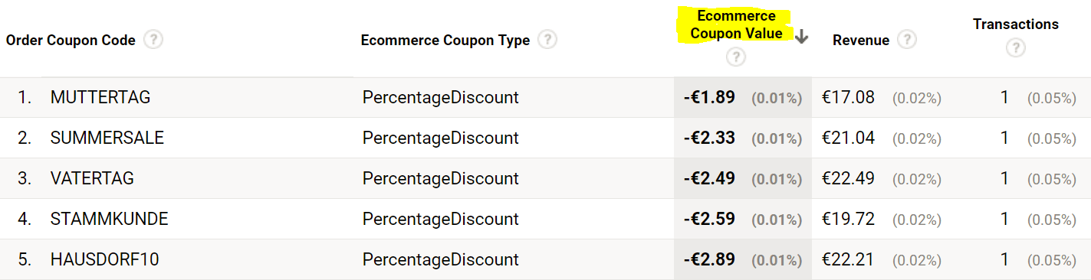Click help icon under Ecommerce Coupon Value
The image size is (1091, 280).
pyautogui.click(x=735, y=57)
